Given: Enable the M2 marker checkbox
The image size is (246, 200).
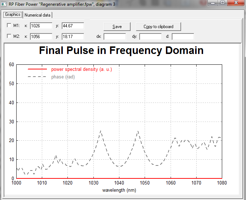Looking at the screenshot, I should (x=9, y=36).
